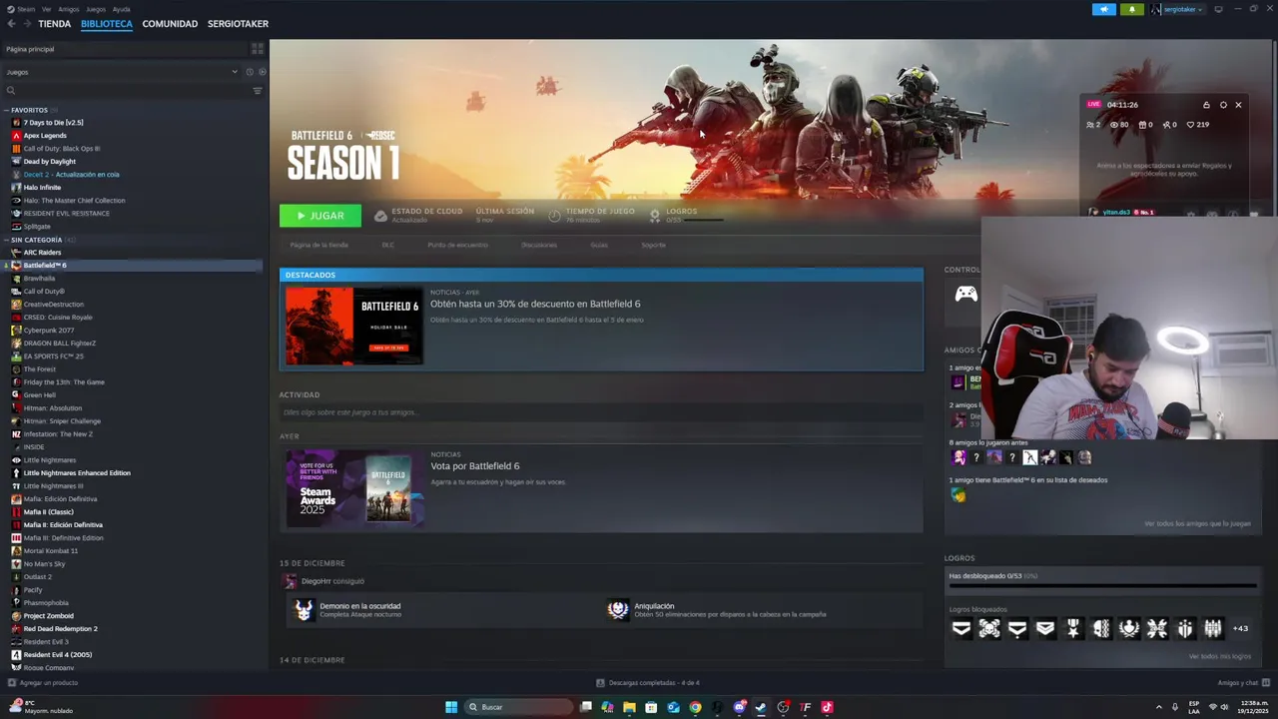
Task: Show hidden system tray icons
Action: 1158,707
